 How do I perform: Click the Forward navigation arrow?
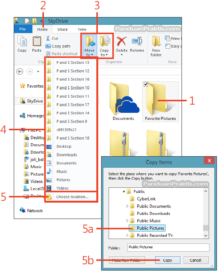tap(30, 72)
